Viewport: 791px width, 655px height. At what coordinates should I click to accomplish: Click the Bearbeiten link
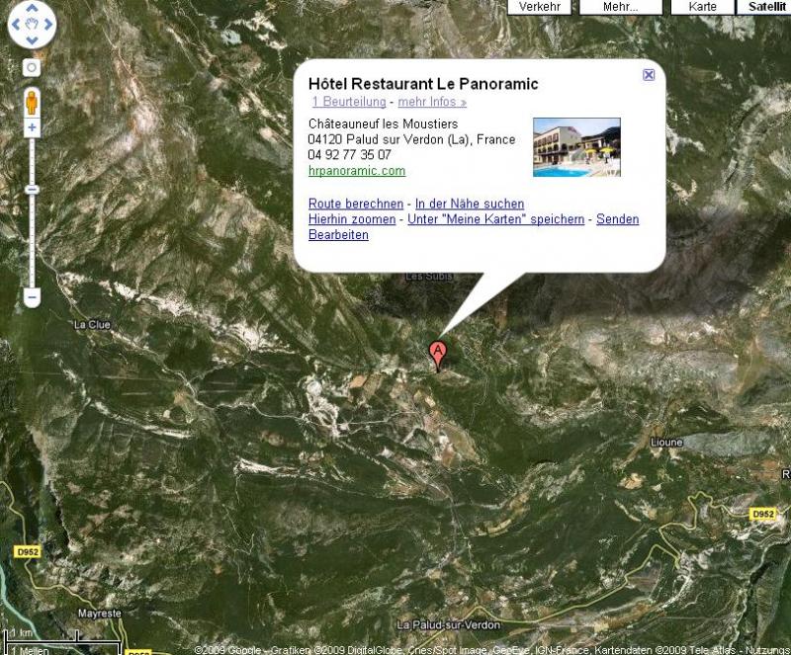click(x=338, y=235)
